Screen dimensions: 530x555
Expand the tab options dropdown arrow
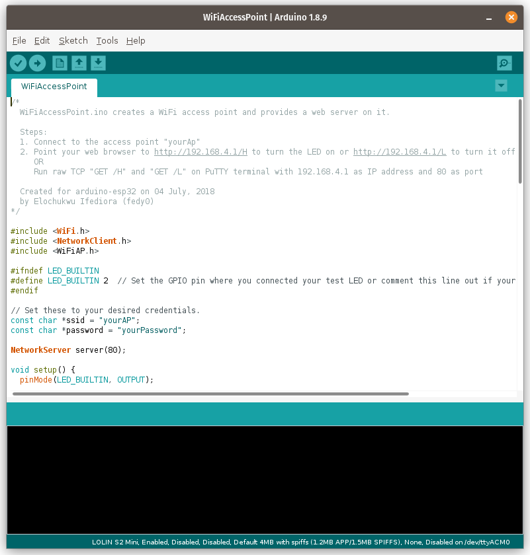click(x=501, y=86)
